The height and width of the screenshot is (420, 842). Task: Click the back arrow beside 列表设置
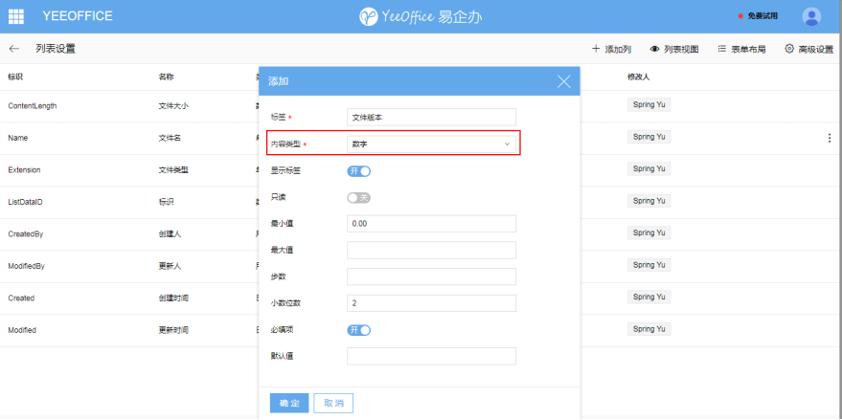click(14, 49)
